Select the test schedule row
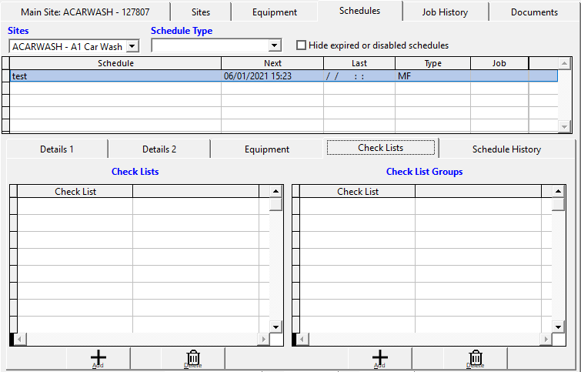 coord(115,76)
